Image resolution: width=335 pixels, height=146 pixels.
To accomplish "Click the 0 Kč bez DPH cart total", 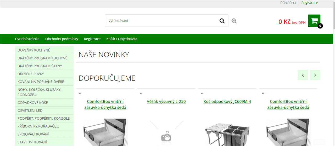I will pos(292,22).
